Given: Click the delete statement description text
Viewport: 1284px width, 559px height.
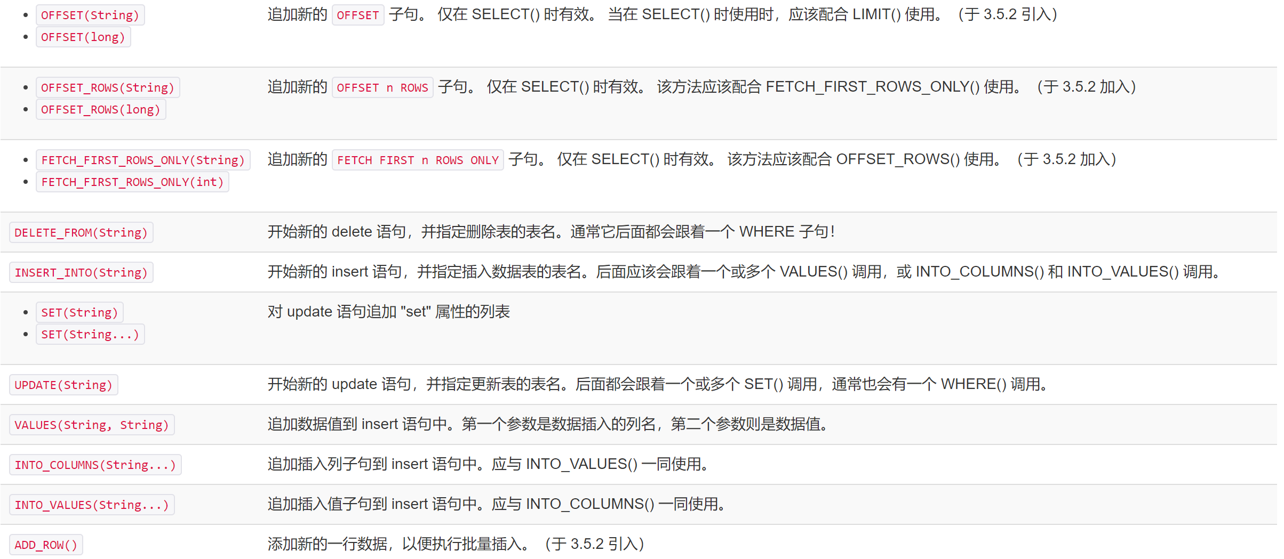Looking at the screenshot, I should point(551,232).
